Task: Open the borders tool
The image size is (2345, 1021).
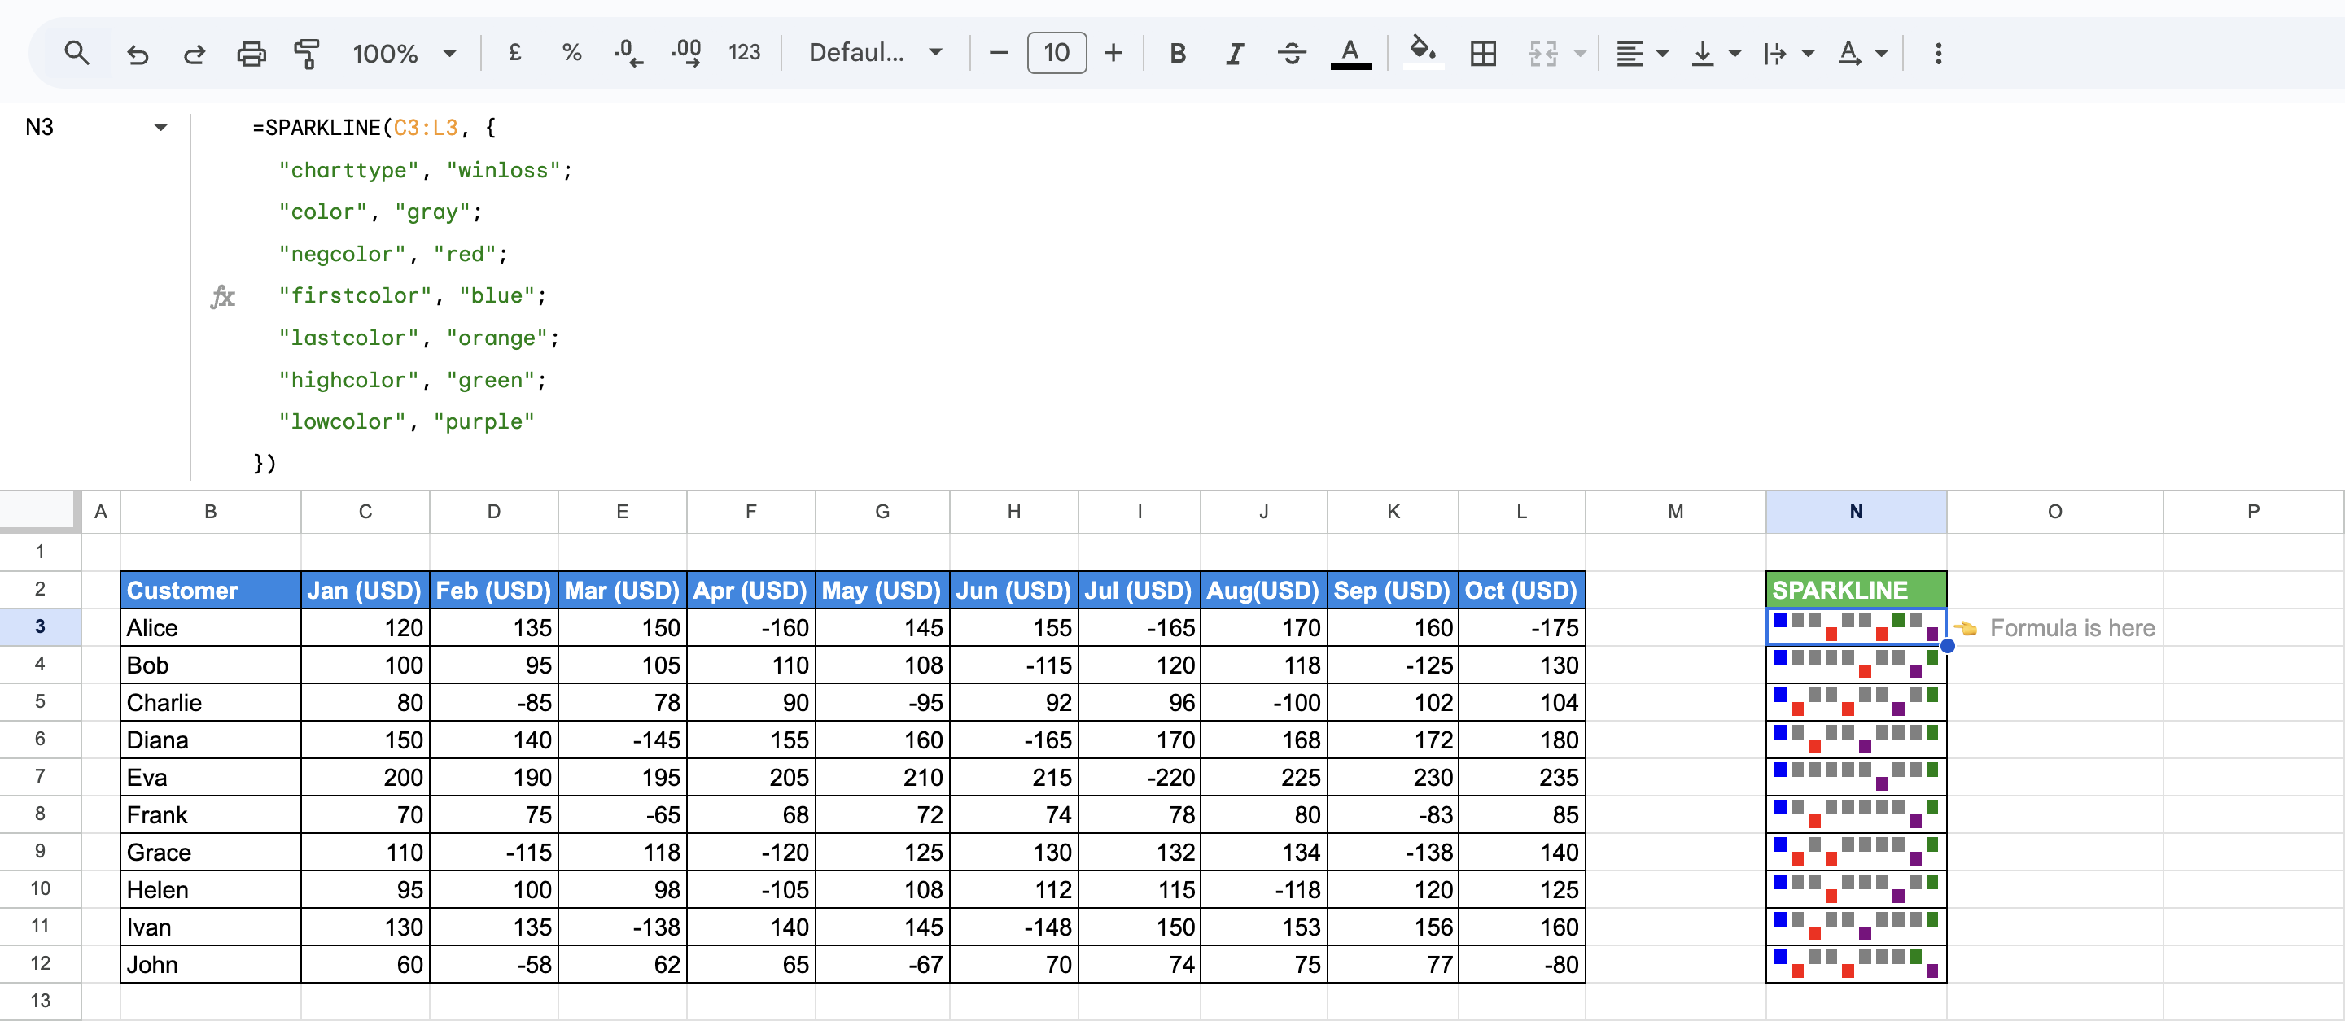Action: click(1483, 53)
